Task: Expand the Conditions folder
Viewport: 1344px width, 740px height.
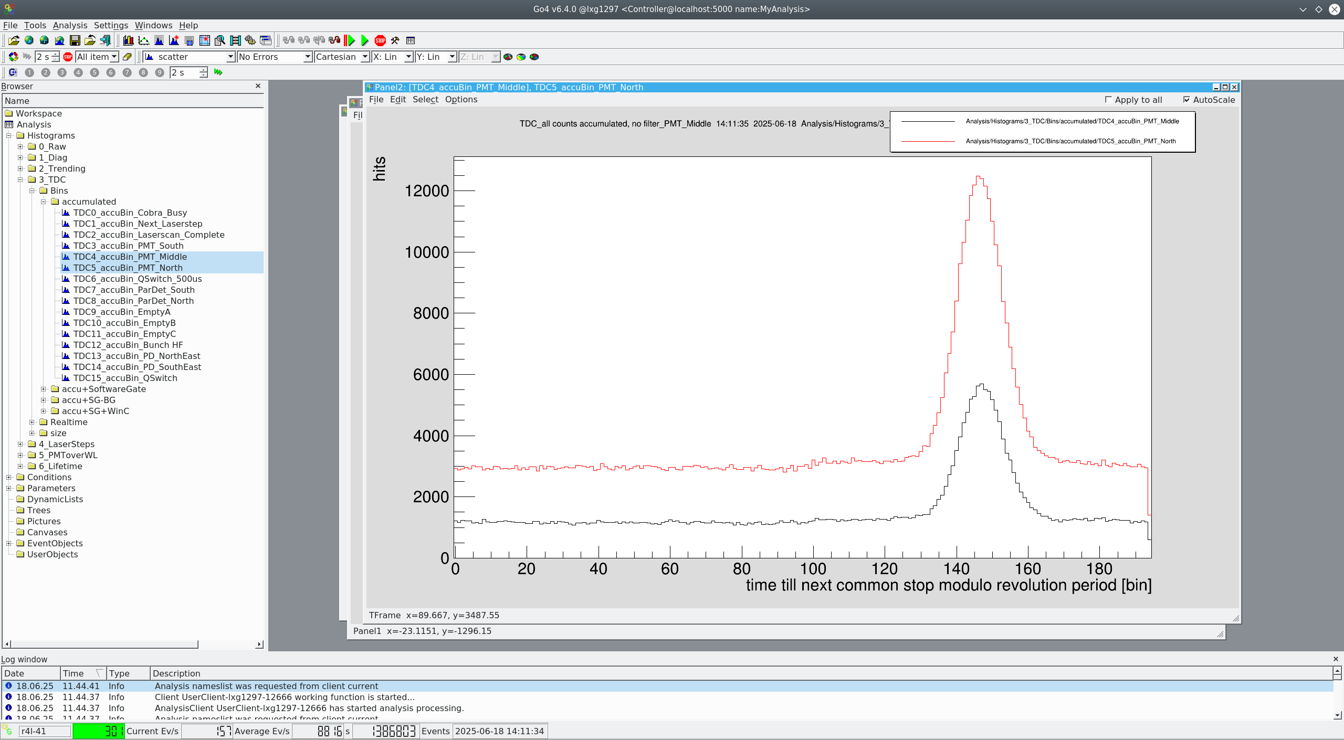Action: 9,477
